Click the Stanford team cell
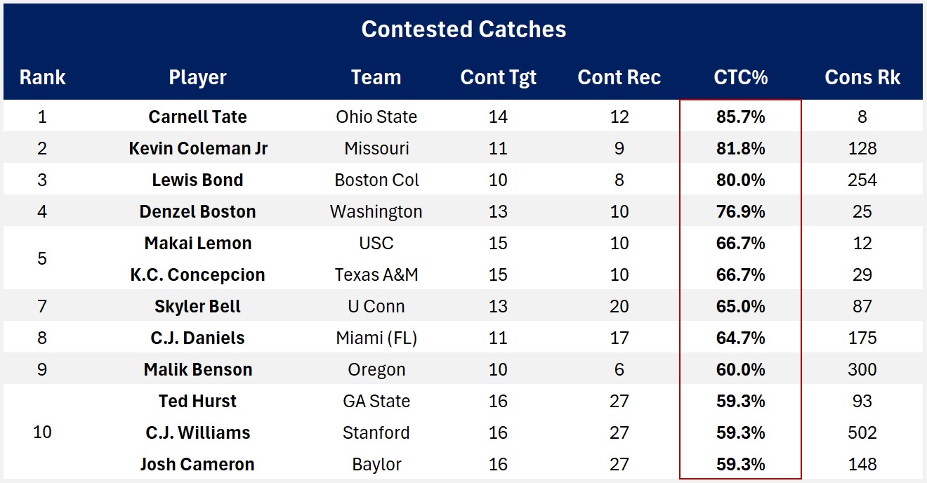 pos(376,432)
